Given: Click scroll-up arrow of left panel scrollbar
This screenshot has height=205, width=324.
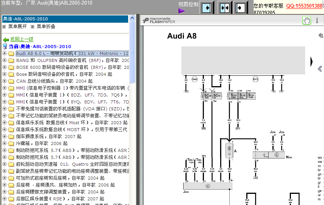Looking at the screenshot, I should 132,18.
